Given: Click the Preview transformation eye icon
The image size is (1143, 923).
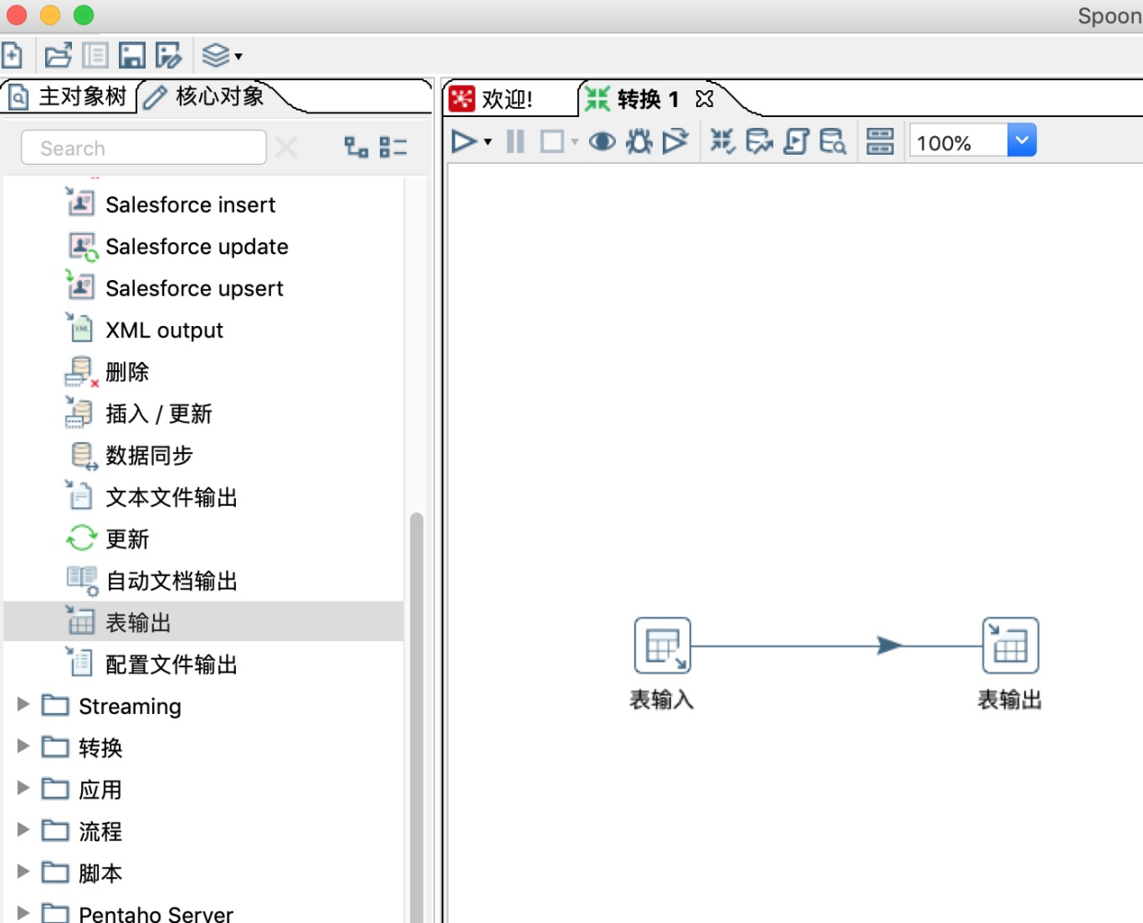Looking at the screenshot, I should (x=602, y=142).
